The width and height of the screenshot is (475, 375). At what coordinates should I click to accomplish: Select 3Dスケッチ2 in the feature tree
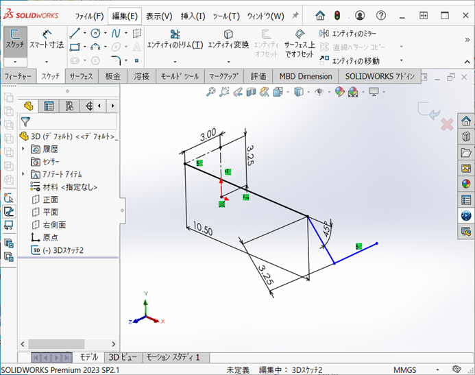click(63, 250)
